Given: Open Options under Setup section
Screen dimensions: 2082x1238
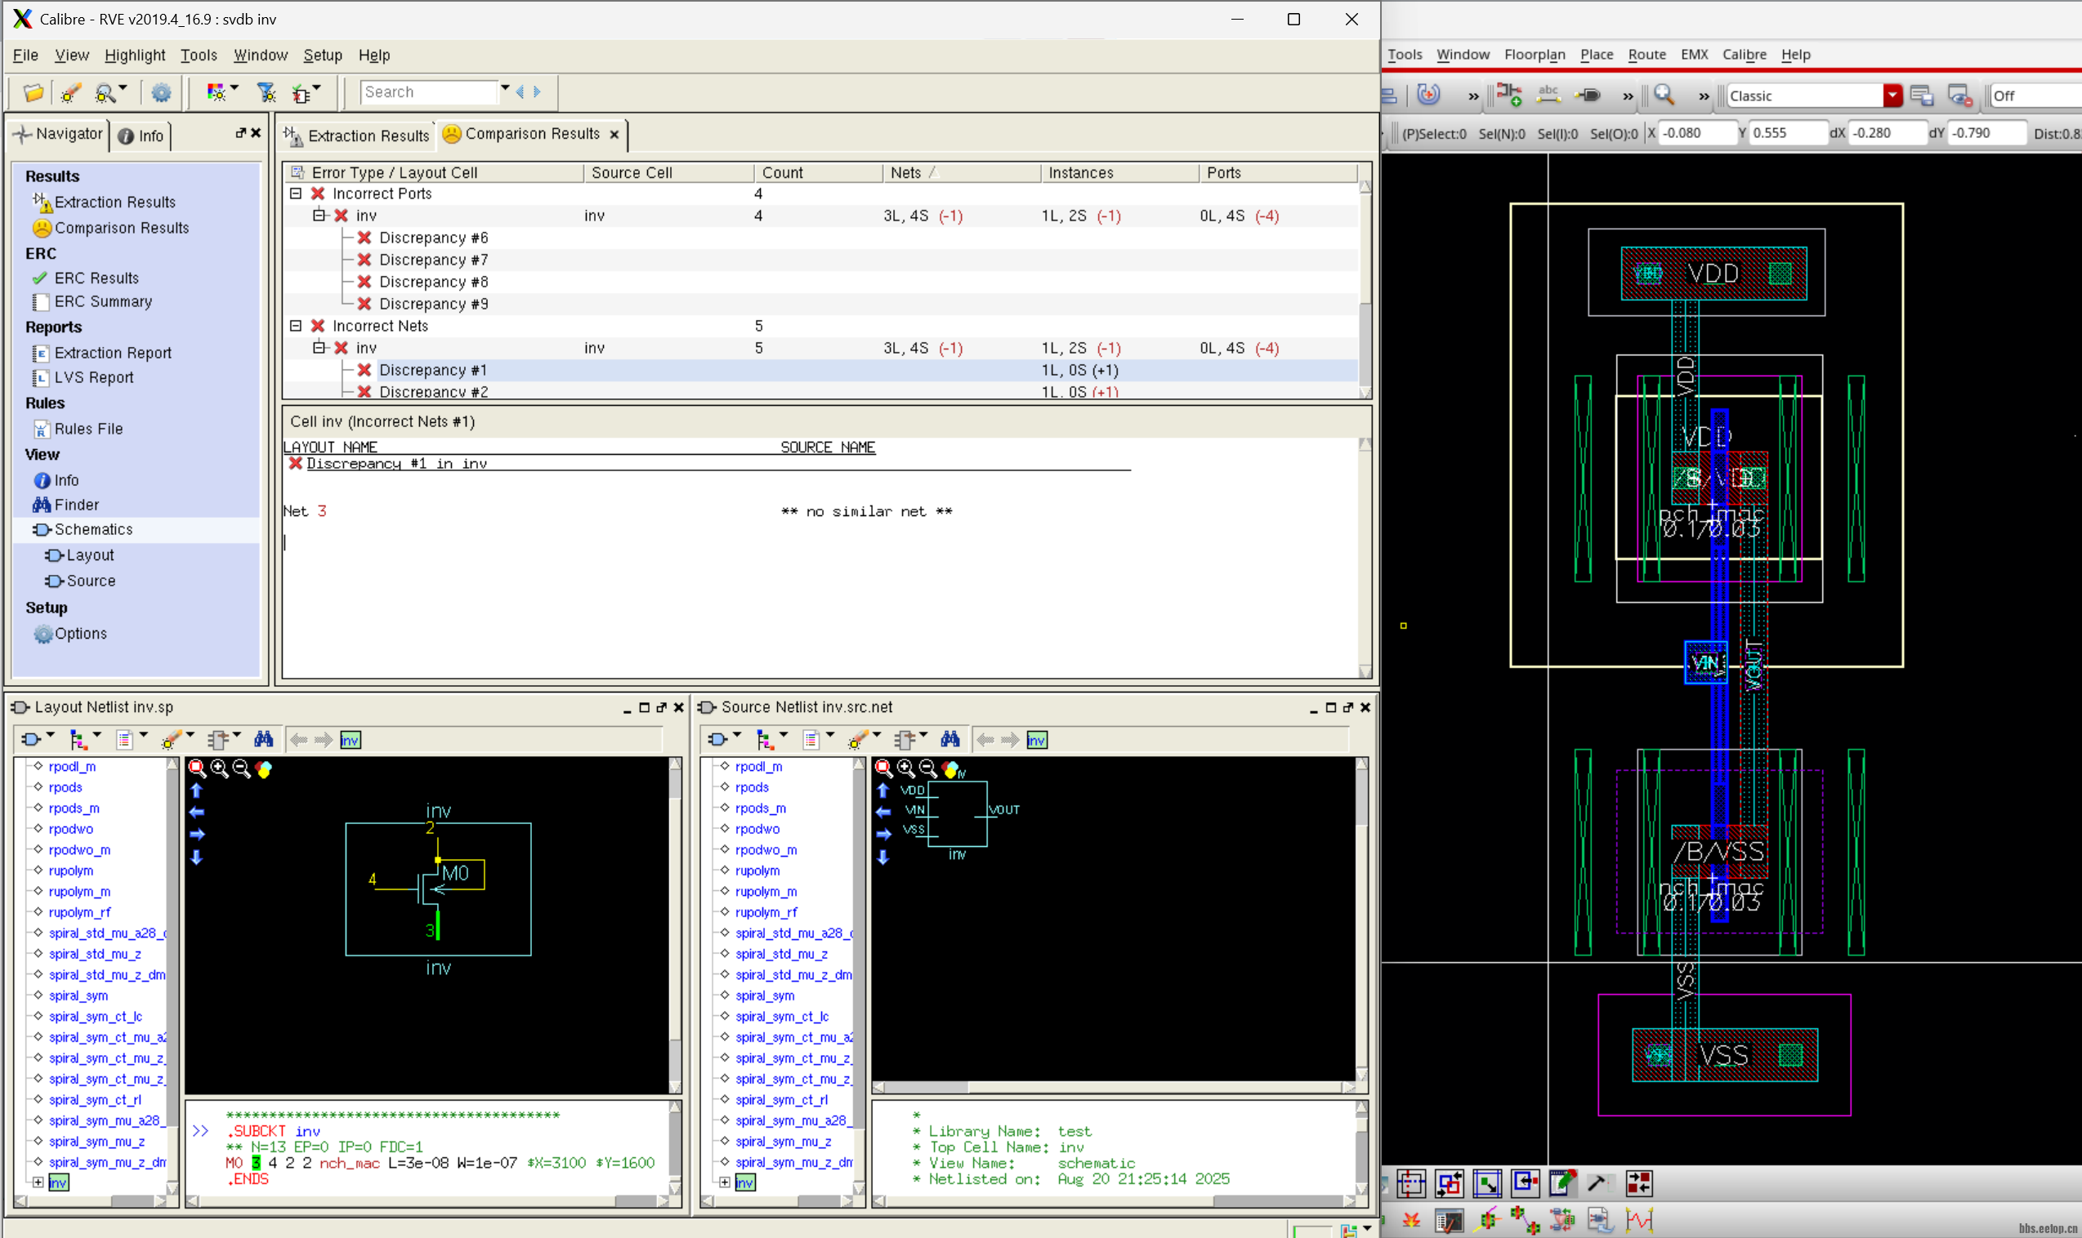Looking at the screenshot, I should tap(80, 633).
